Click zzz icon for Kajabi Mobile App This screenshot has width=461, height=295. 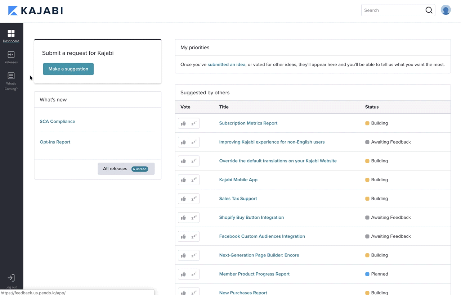tap(194, 180)
